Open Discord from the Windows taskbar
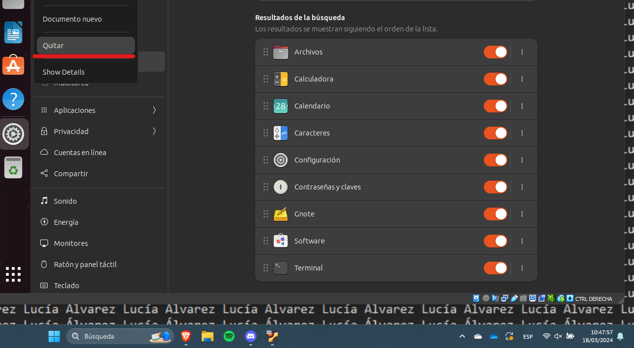 [x=251, y=336]
